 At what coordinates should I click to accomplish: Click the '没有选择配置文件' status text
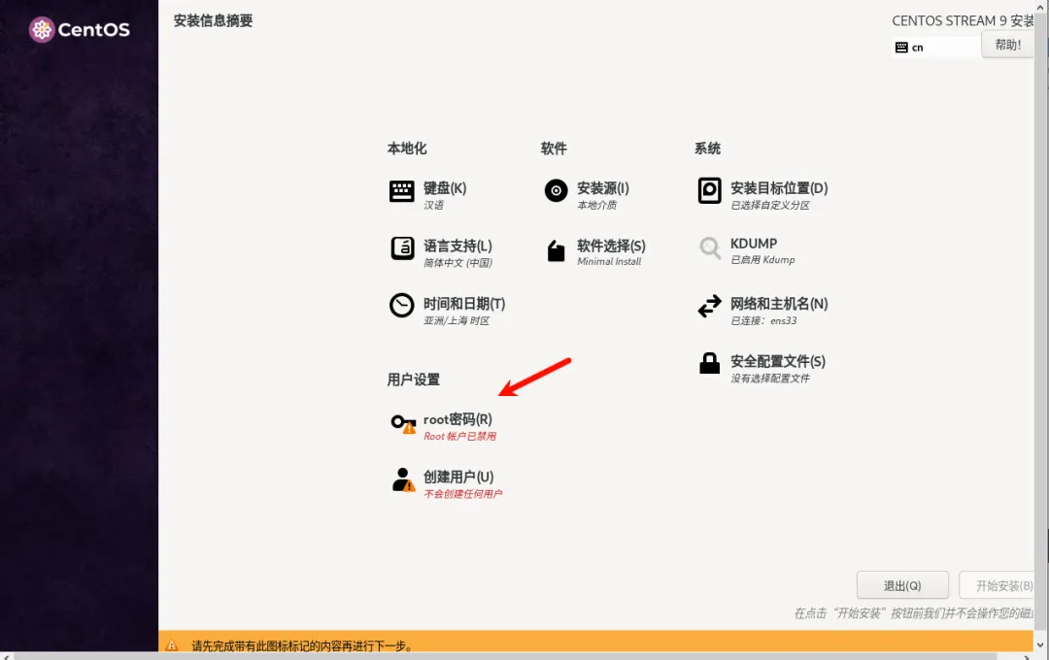point(770,379)
